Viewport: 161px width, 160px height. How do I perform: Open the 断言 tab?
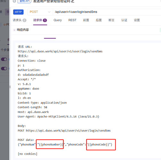[x=111, y=20]
